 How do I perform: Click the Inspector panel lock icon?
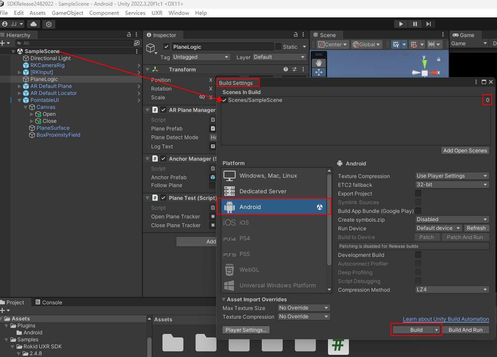click(295, 34)
